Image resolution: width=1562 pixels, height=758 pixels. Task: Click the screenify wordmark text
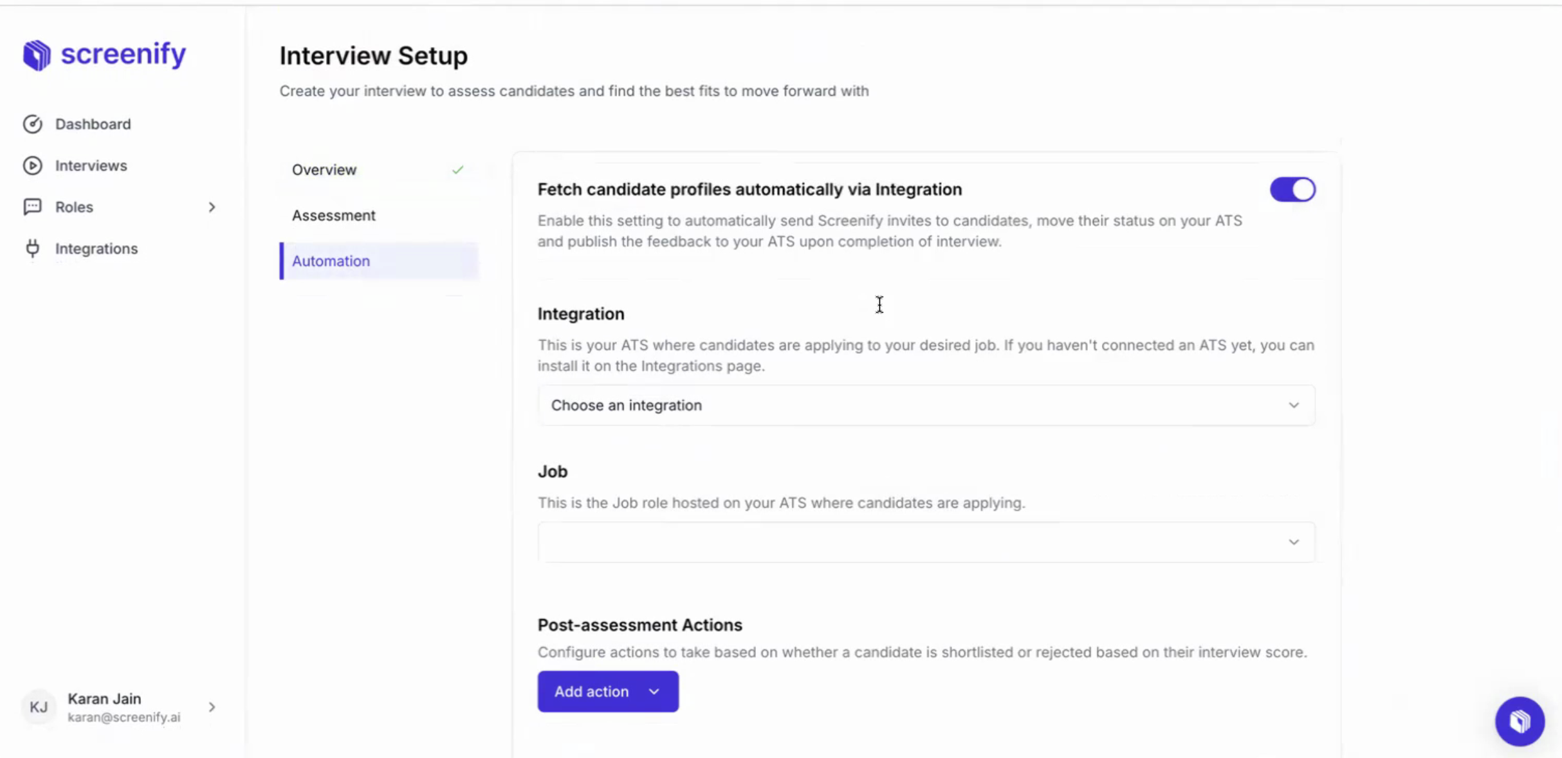pyautogui.click(x=124, y=54)
